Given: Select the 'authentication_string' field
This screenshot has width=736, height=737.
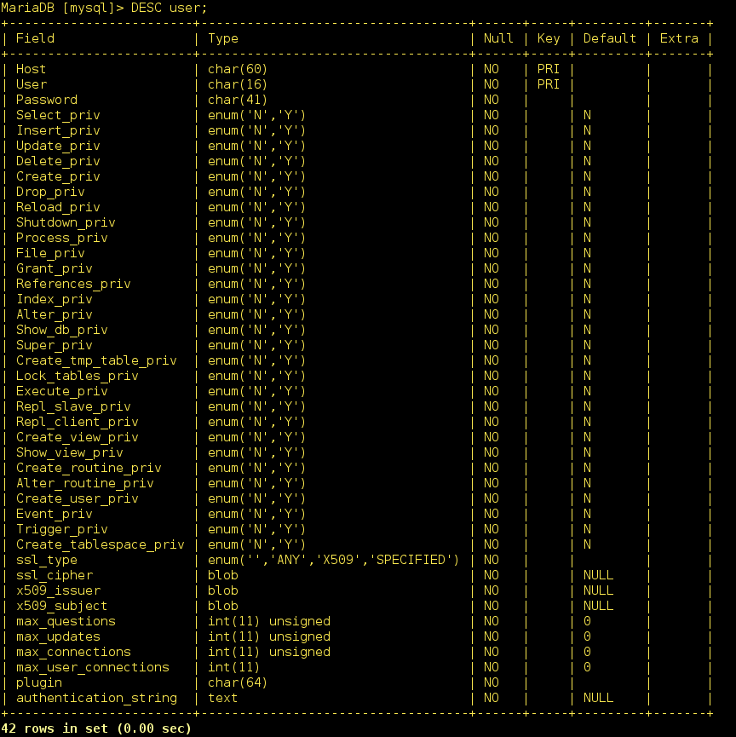Looking at the screenshot, I should click(96, 698).
